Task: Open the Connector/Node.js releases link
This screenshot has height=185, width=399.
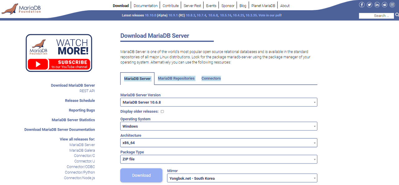Action: tap(79, 178)
